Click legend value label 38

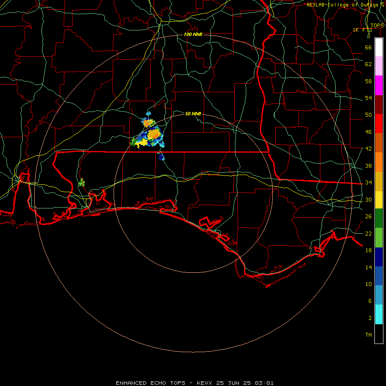point(368,166)
